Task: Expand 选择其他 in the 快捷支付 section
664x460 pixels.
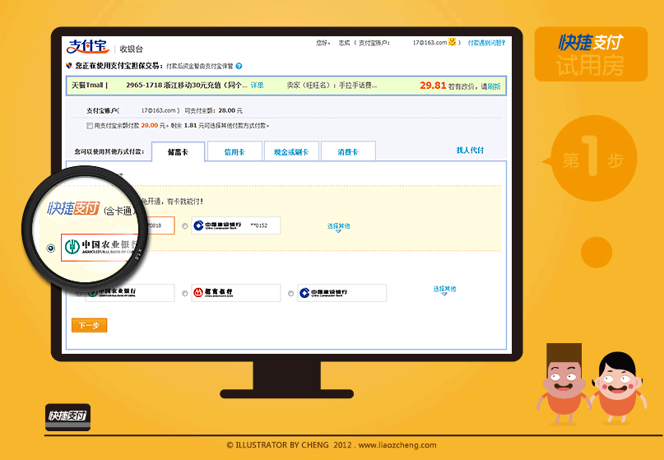Action: click(338, 227)
